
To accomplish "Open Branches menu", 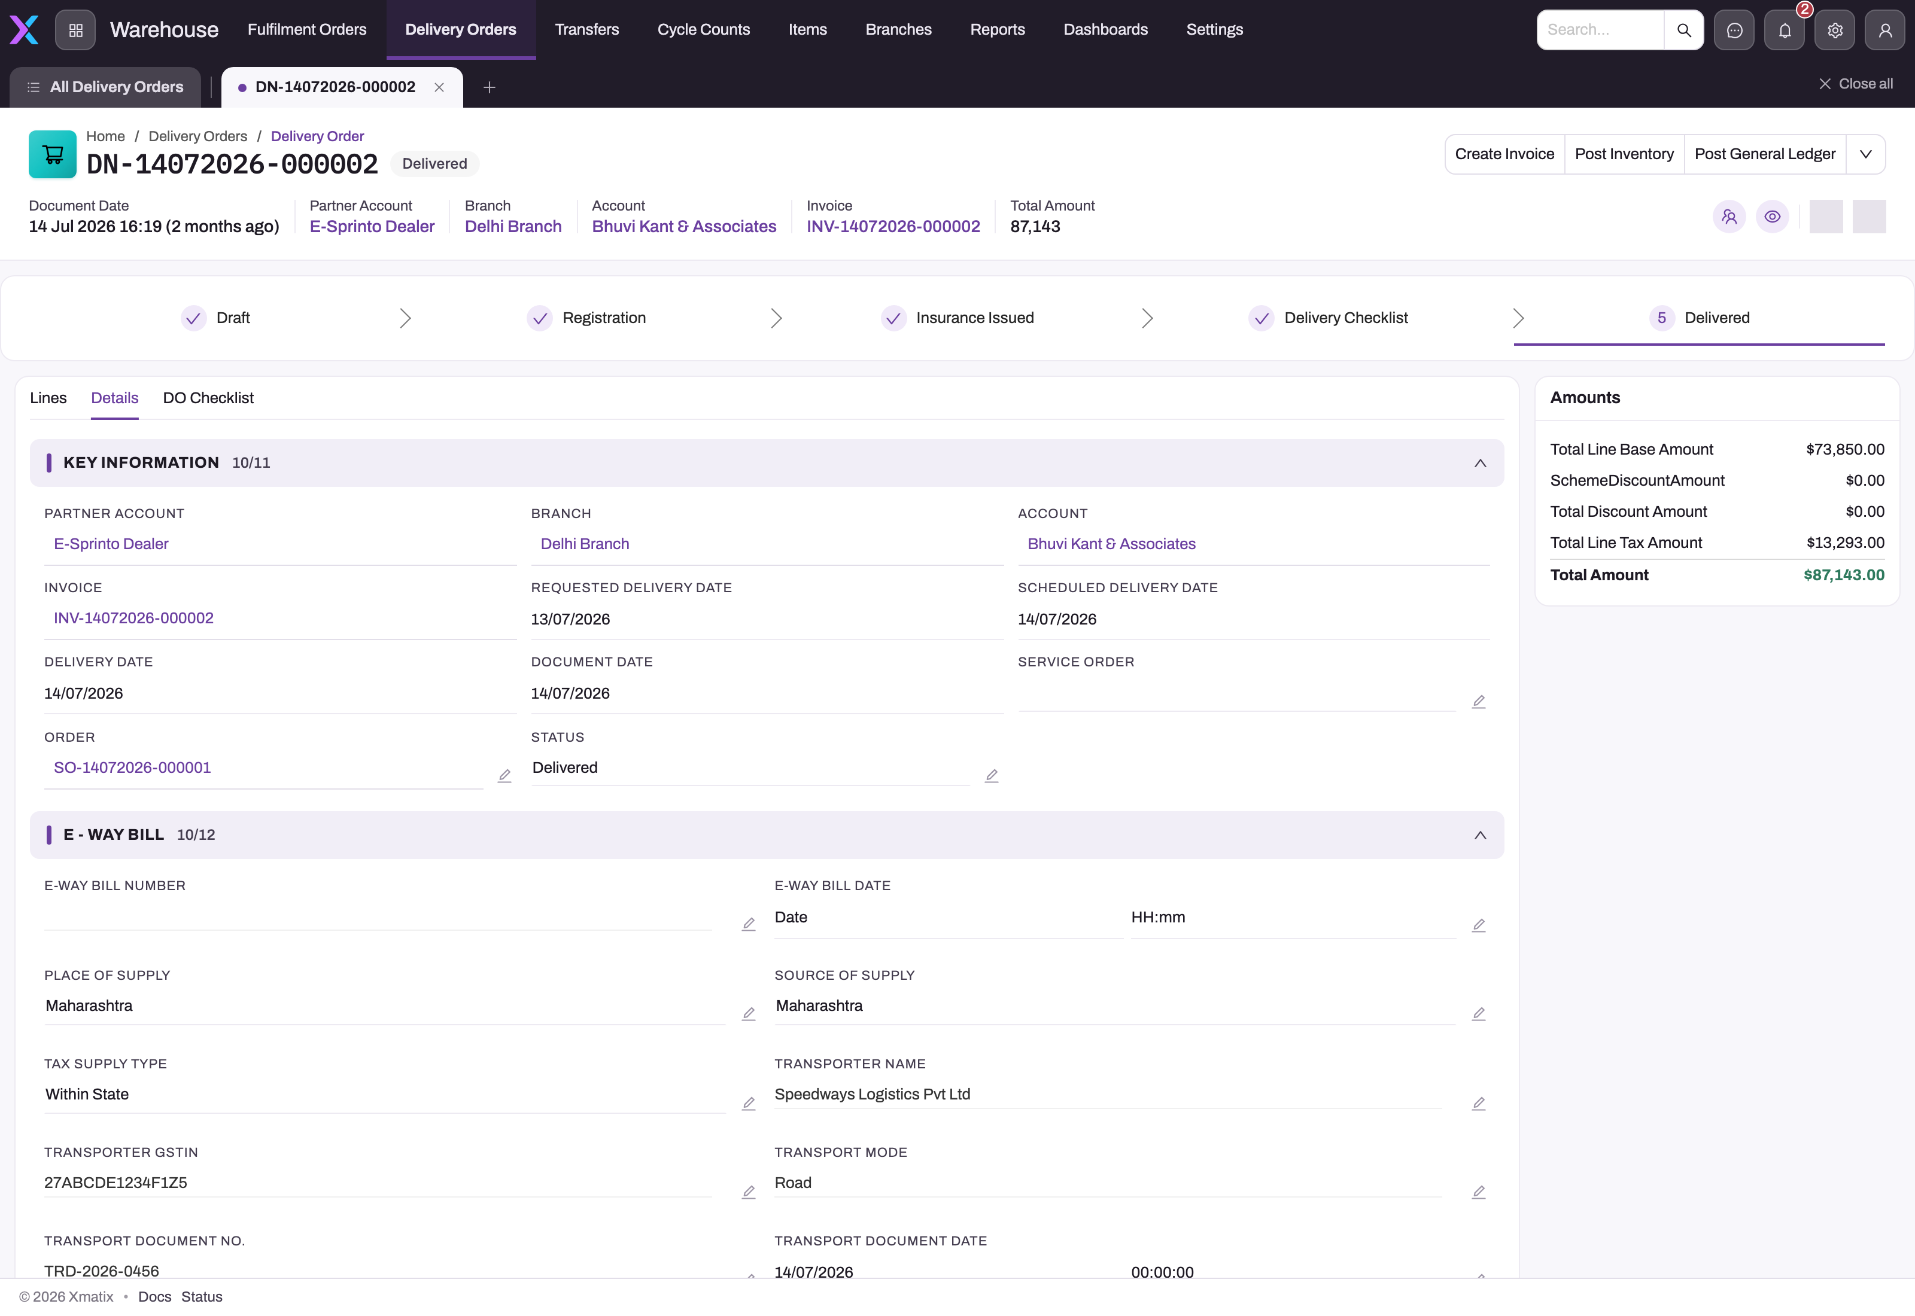I will (898, 30).
